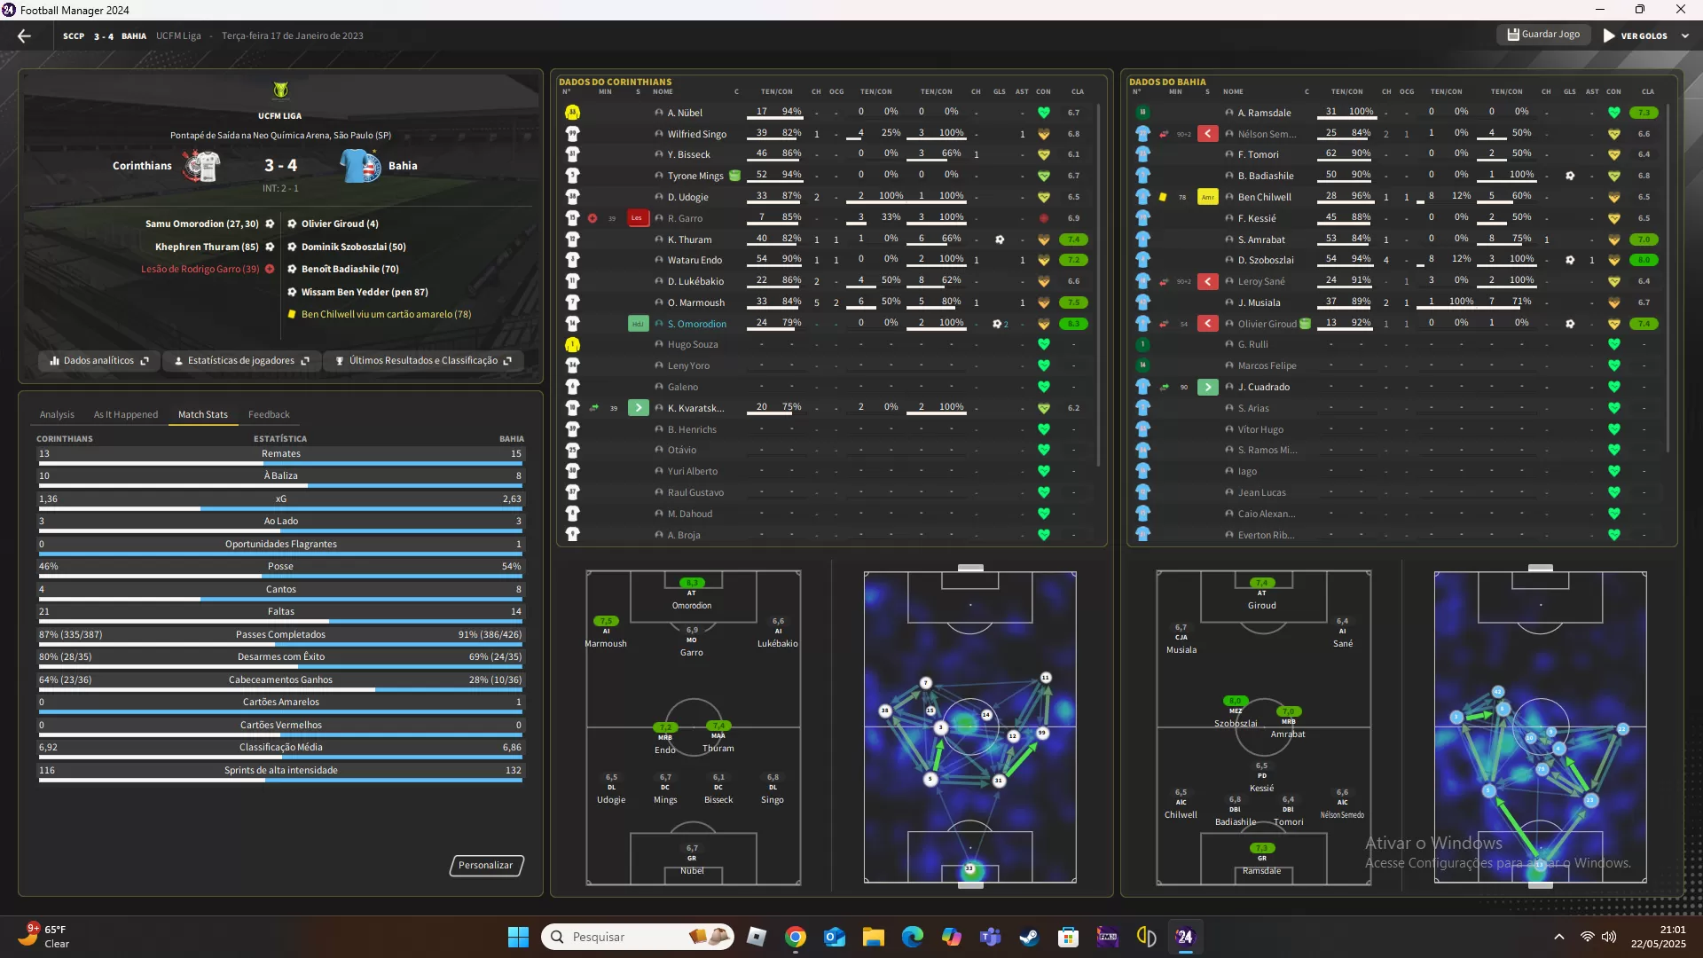
Task: Click Nélson Semedo substituted-off arrow
Action: pyautogui.click(x=1207, y=134)
